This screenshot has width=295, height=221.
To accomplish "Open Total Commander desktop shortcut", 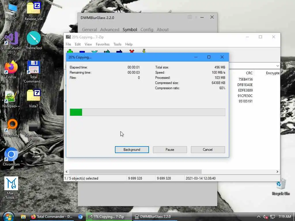I will pyautogui.click(x=33, y=72).
